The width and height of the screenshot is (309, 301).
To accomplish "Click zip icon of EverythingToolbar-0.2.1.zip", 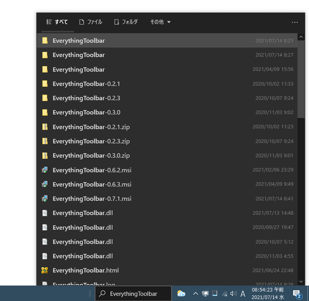I will click(x=45, y=127).
